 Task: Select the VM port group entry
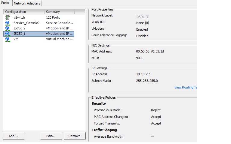pyautogui.click(x=16, y=39)
